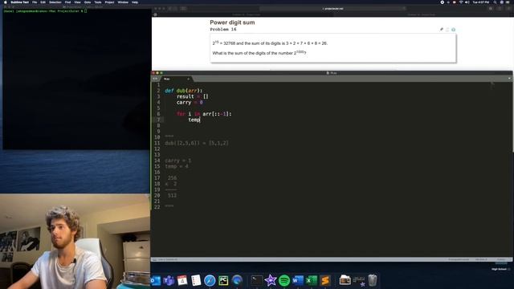
Task: Click the 'Problem 16' label
Action: click(x=223, y=29)
